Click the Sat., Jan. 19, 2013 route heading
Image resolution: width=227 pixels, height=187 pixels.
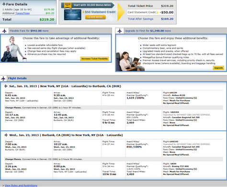tap(65, 86)
